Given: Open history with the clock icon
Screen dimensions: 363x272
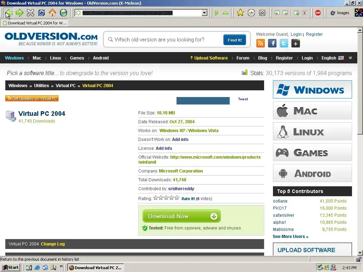Looking at the screenshot, I should (251, 13).
